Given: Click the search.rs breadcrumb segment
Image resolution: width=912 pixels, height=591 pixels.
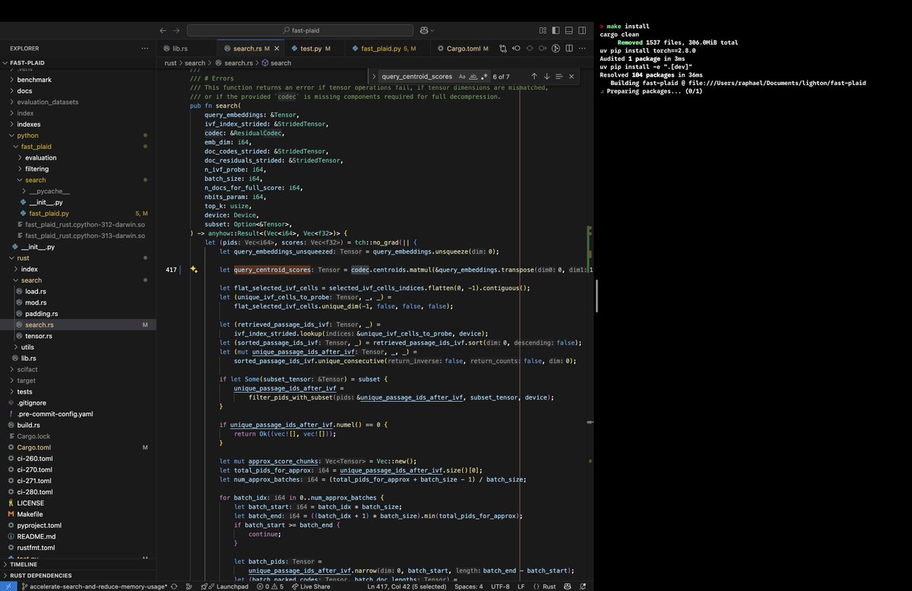Looking at the screenshot, I should tap(238, 63).
